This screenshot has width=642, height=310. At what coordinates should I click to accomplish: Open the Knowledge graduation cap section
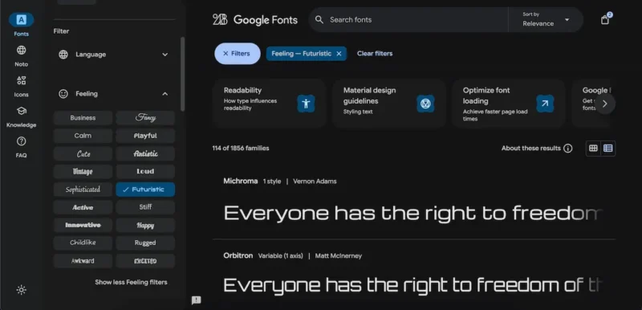tap(22, 116)
